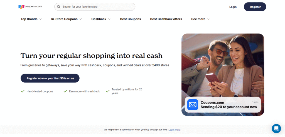Screen dimensions: 285x137
Task: Go to Best Coupons
Action: point(131,19)
